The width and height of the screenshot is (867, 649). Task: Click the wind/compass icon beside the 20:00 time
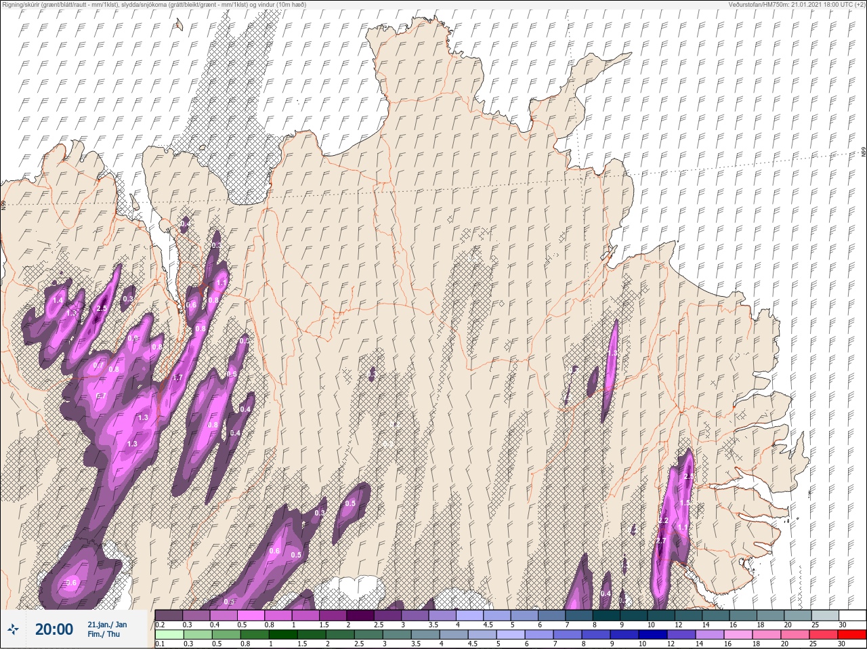(12, 629)
